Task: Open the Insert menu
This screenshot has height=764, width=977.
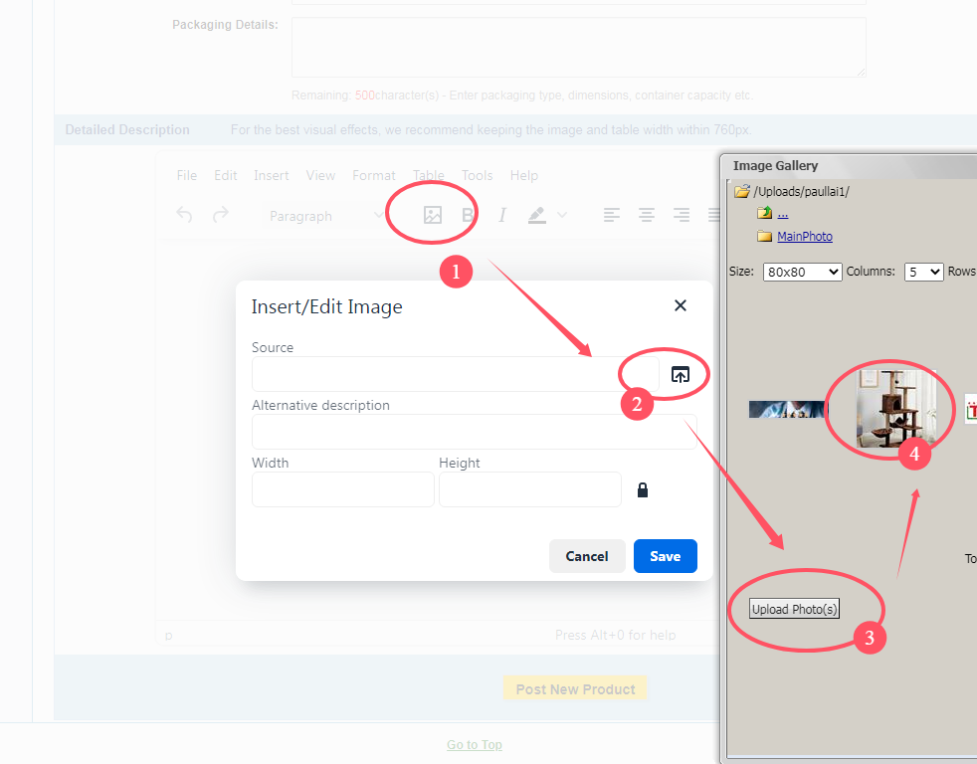Action: click(x=271, y=175)
